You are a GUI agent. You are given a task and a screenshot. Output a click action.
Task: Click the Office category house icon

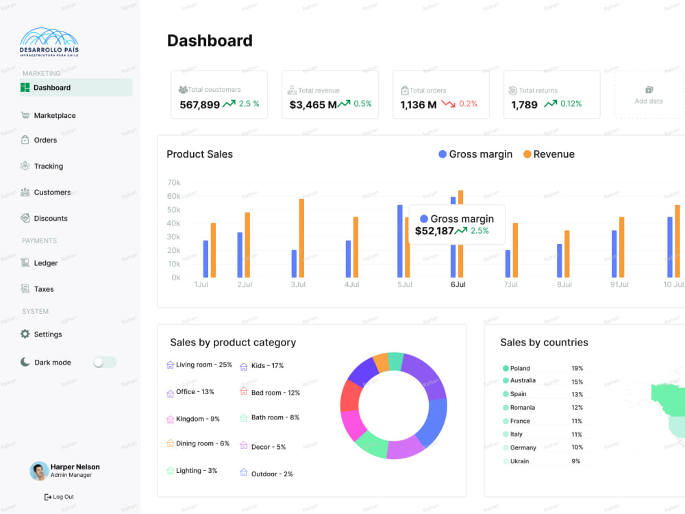[171, 393]
